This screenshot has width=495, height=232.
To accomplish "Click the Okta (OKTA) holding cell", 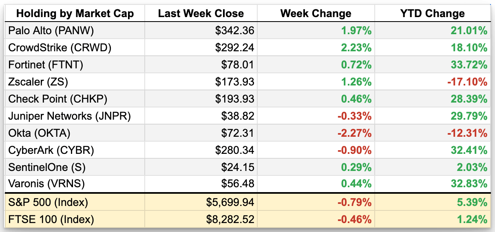I will (39, 133).
